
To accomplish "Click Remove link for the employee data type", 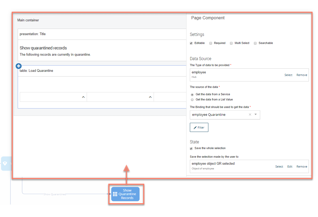I will 302,75.
